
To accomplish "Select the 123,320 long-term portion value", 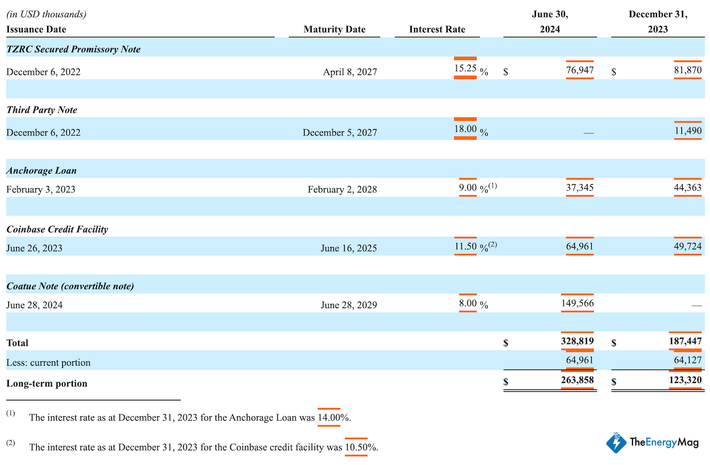I will pyautogui.click(x=685, y=380).
